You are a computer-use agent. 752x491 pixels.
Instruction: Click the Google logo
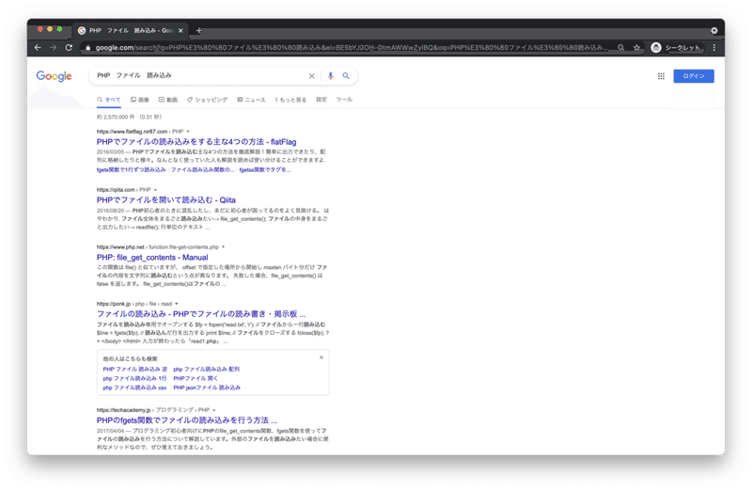(x=54, y=76)
